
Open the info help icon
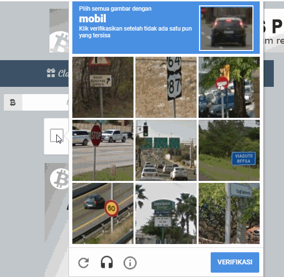click(130, 263)
